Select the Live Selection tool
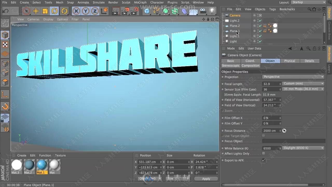The width and height of the screenshot is (332, 187). coord(26,11)
